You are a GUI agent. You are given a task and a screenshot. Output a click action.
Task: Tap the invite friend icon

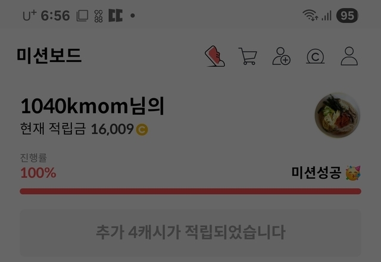[282, 56]
